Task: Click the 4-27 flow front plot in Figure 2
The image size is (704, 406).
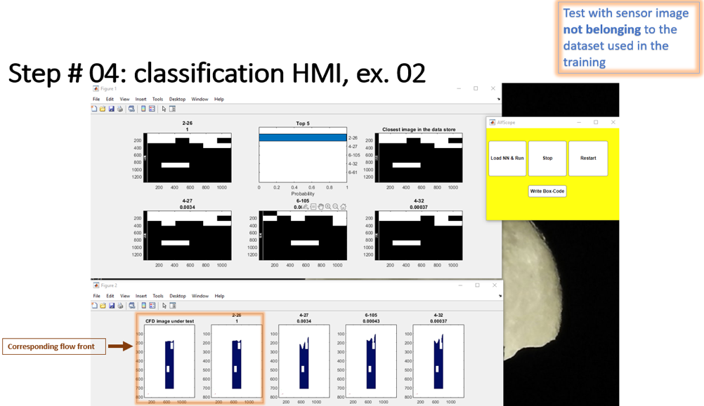Action: (304, 361)
